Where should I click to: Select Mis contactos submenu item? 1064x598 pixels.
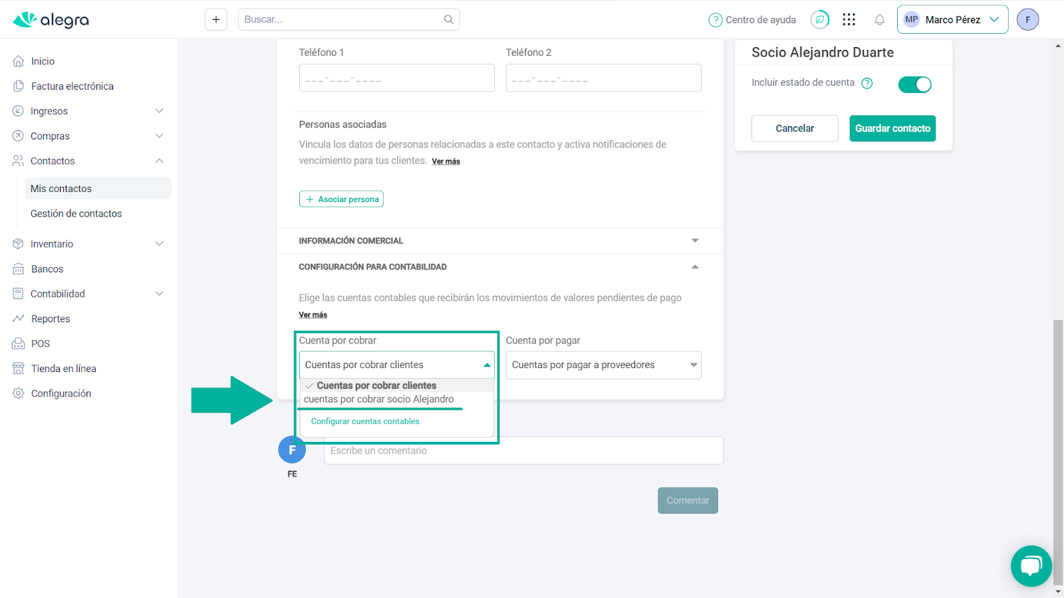(98, 189)
